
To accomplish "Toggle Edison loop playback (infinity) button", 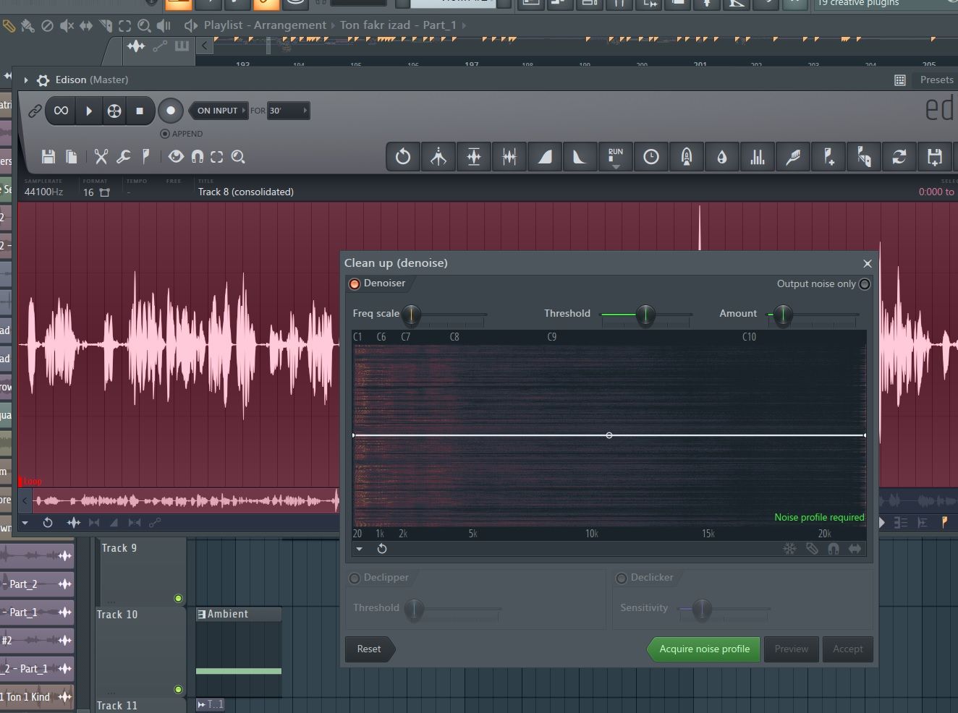I will tap(62, 111).
